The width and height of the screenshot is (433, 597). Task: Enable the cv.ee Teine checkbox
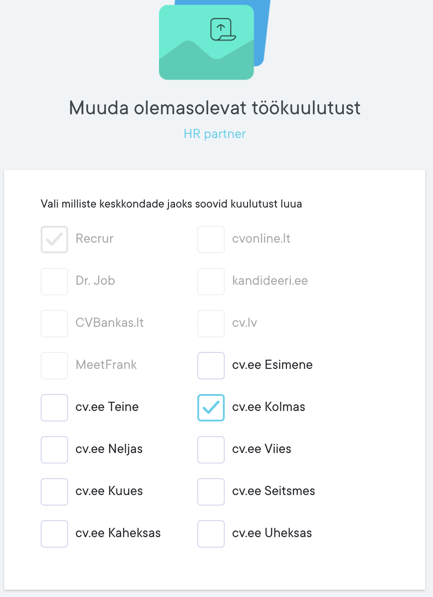[x=54, y=407]
